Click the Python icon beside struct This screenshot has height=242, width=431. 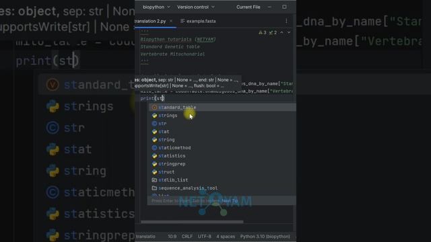coord(154,172)
